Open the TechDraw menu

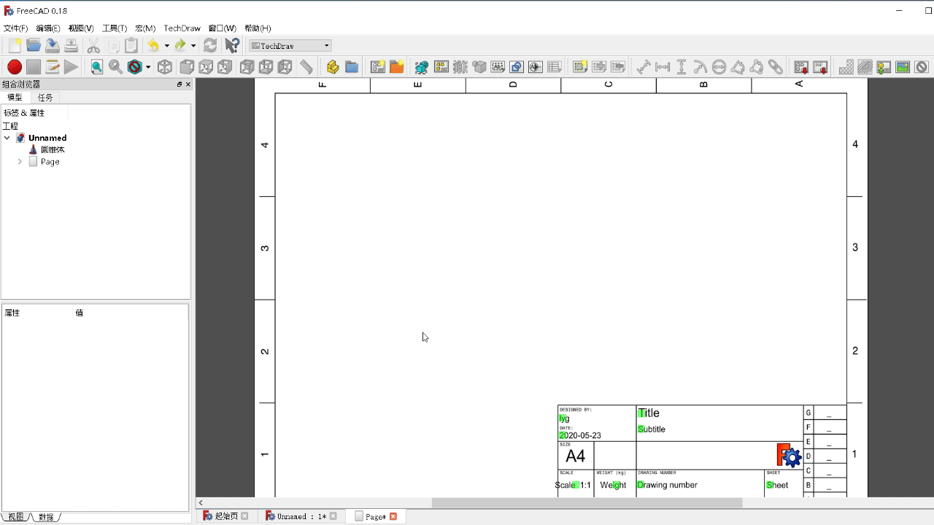182,28
